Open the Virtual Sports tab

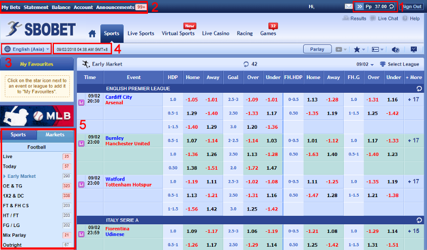point(178,34)
